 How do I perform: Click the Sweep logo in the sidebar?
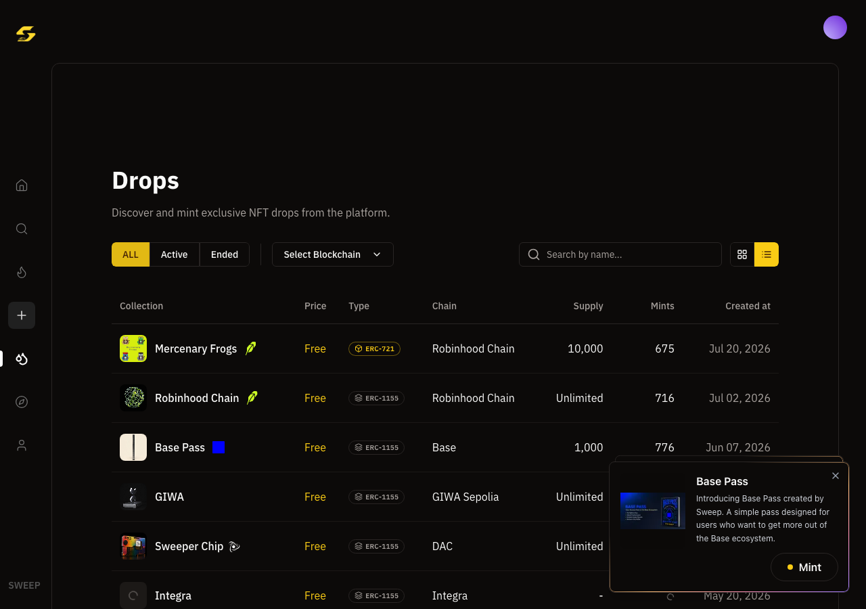click(x=26, y=33)
